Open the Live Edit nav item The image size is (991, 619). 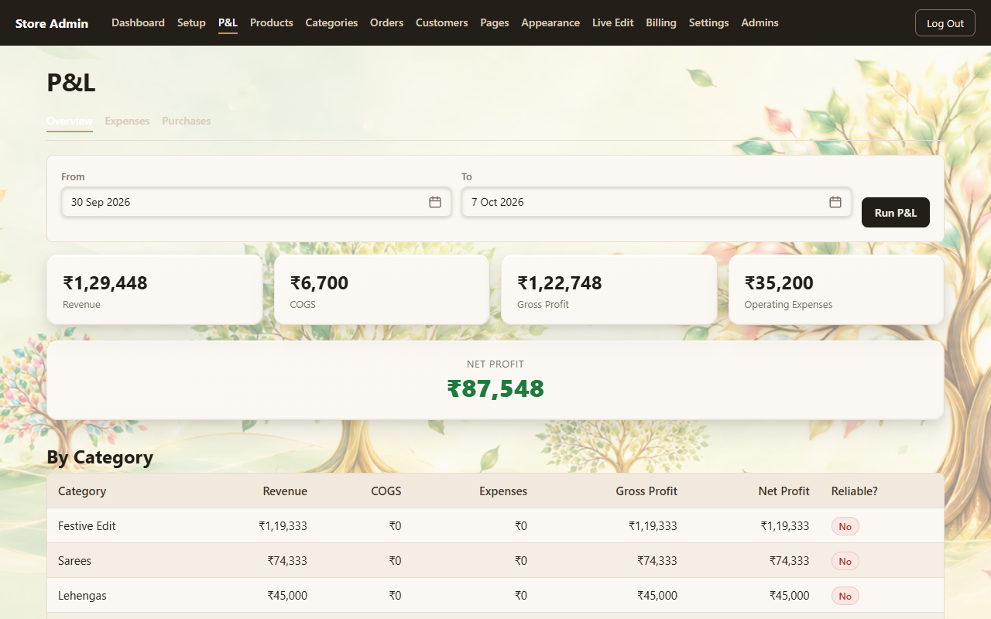click(x=613, y=22)
